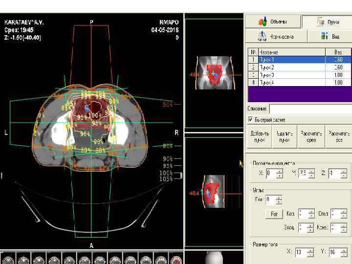This screenshot has width=352, height=264.
Task: Select the slice thumbnail with red overlay
Action: coord(176,258)
